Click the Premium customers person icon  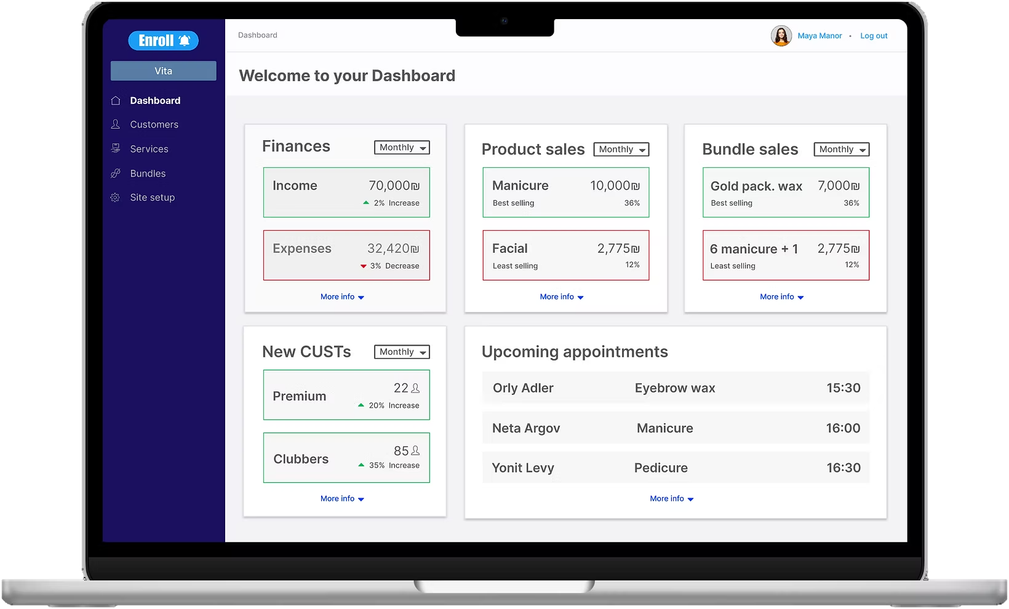(x=415, y=388)
